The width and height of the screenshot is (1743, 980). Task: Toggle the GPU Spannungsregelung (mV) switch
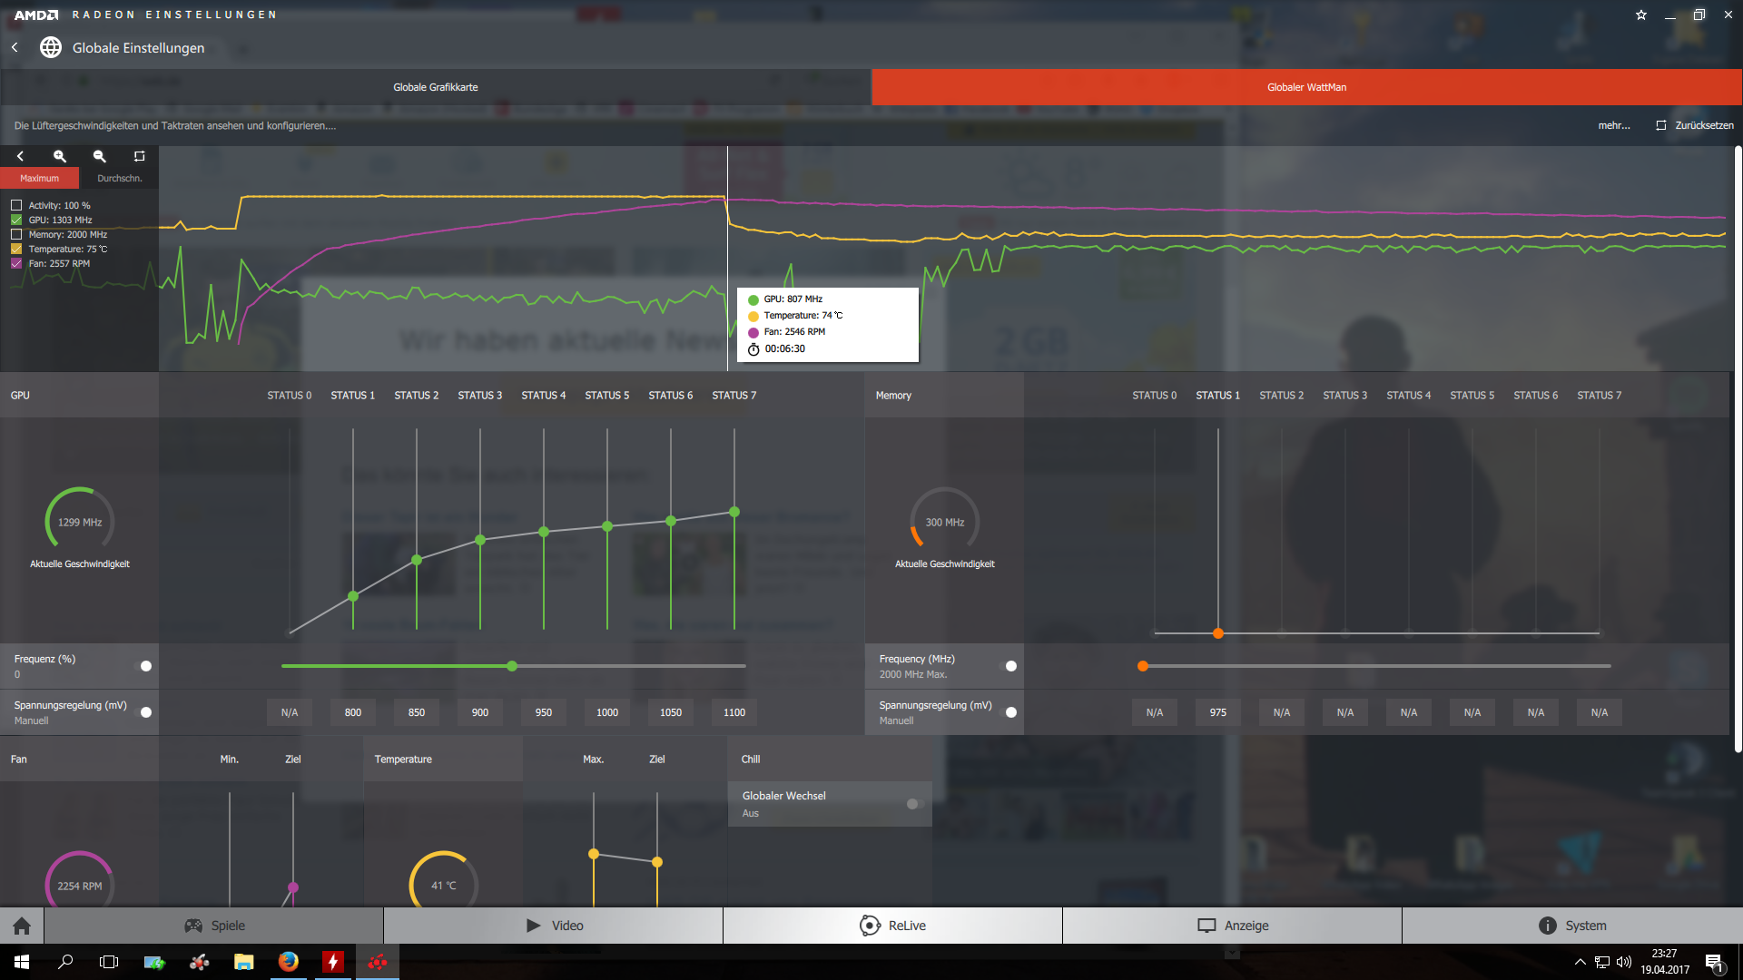144,712
